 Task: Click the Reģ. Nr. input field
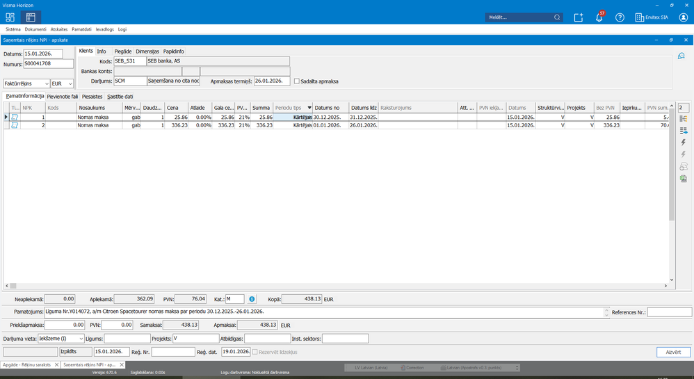(173, 352)
